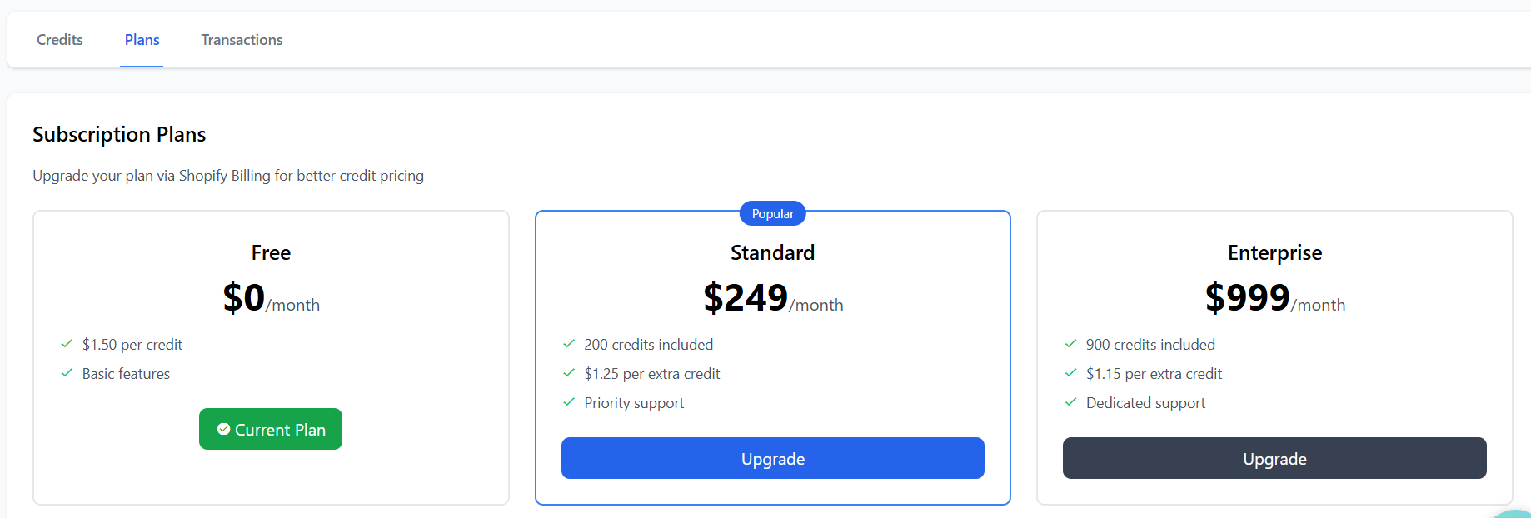This screenshot has height=518, width=1531.
Task: Click the check-circle icon inside Current Plan button
Action: [x=223, y=429]
